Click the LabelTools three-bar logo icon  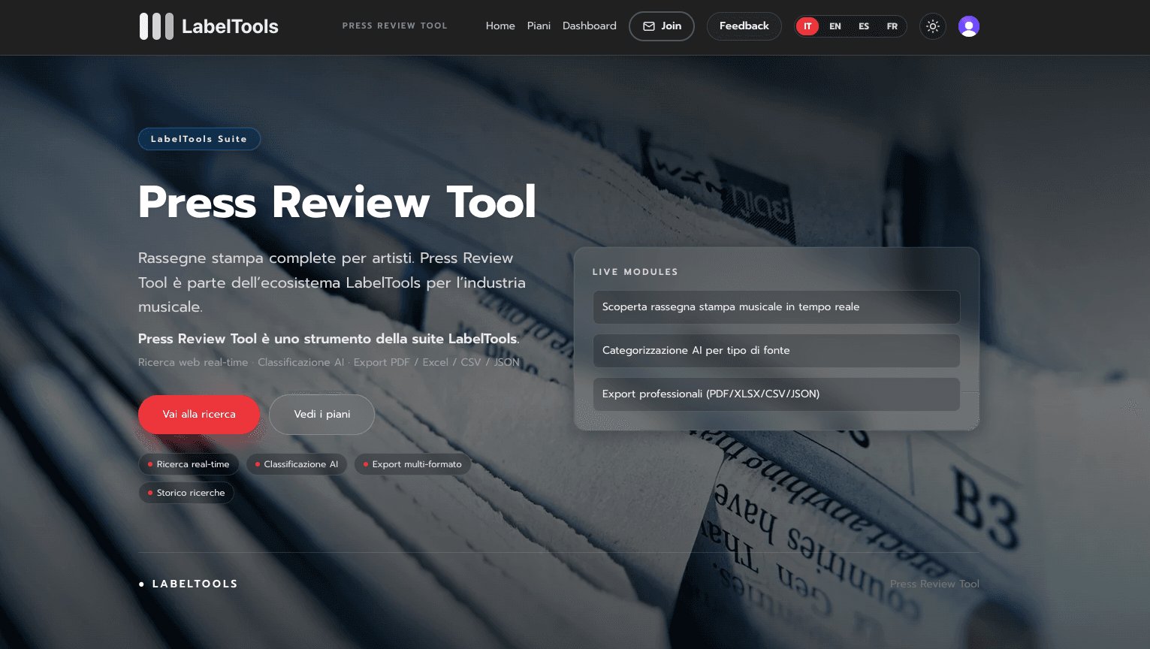[x=155, y=26]
